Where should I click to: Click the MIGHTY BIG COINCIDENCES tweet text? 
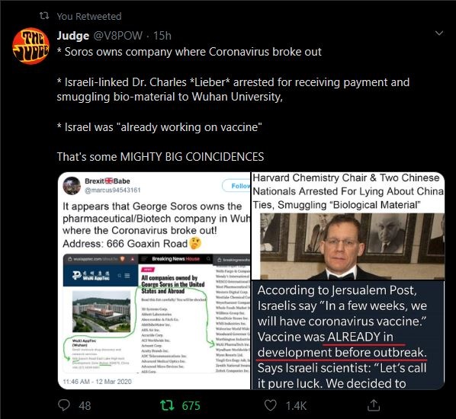click(192, 157)
